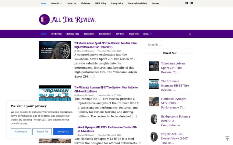This screenshot has width=233, height=145.
Task: Open recent post thumbnail for Hankook Dynapro
Action: click(x=154, y=101)
